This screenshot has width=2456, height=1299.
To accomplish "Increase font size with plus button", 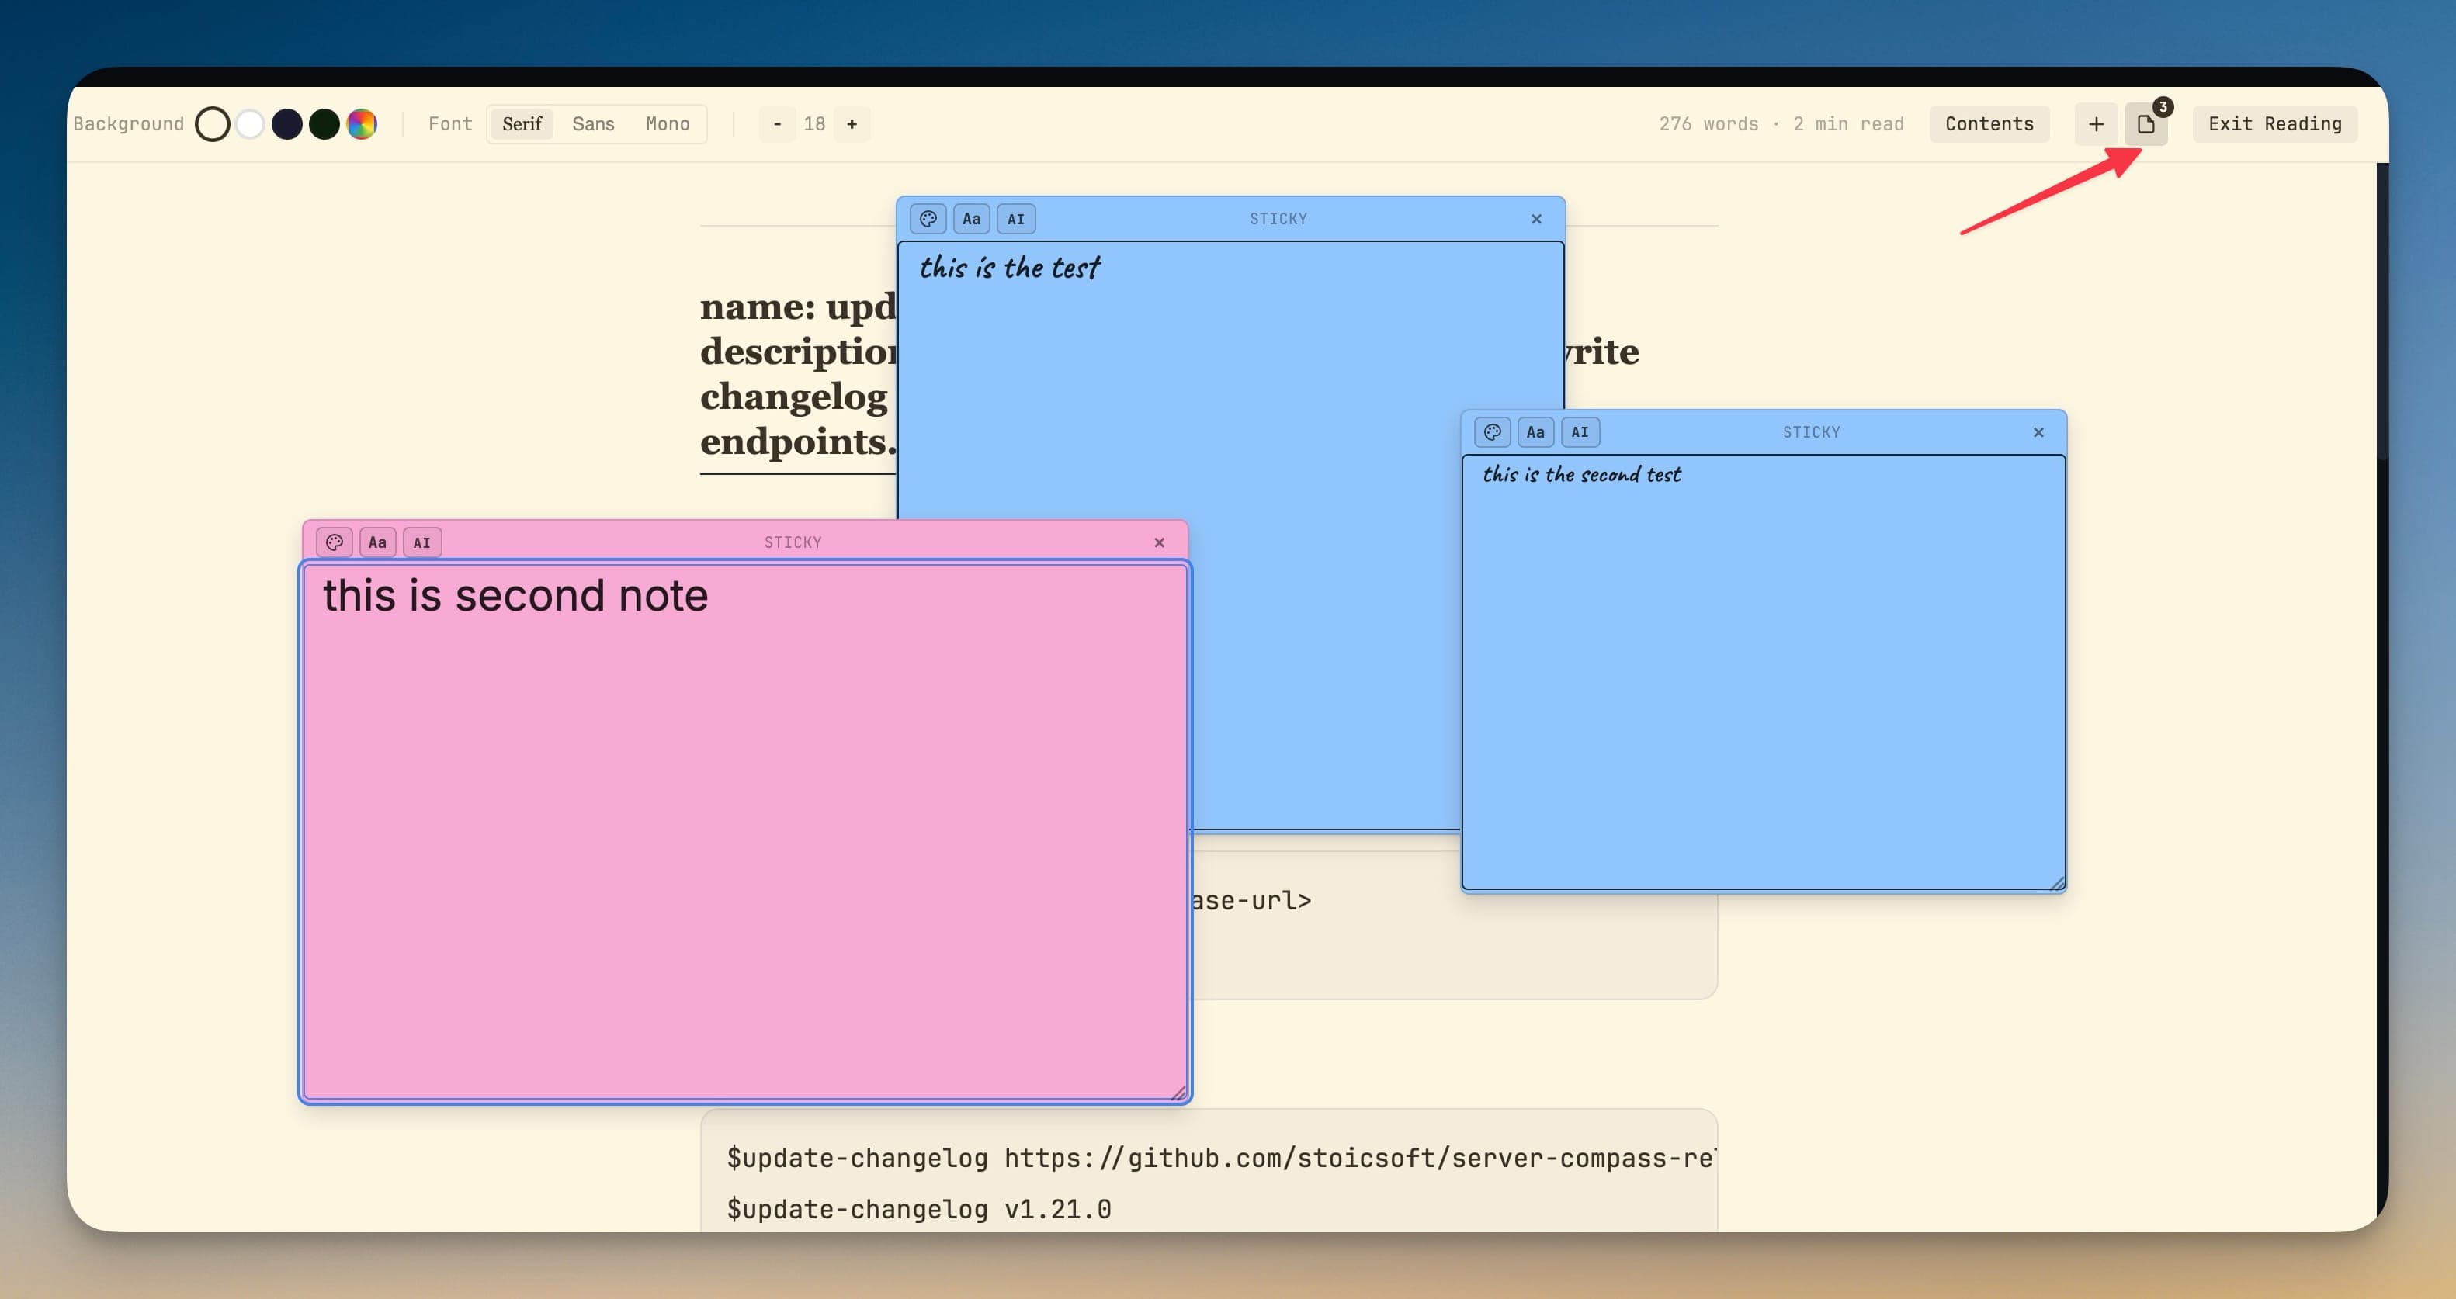I will 852,124.
